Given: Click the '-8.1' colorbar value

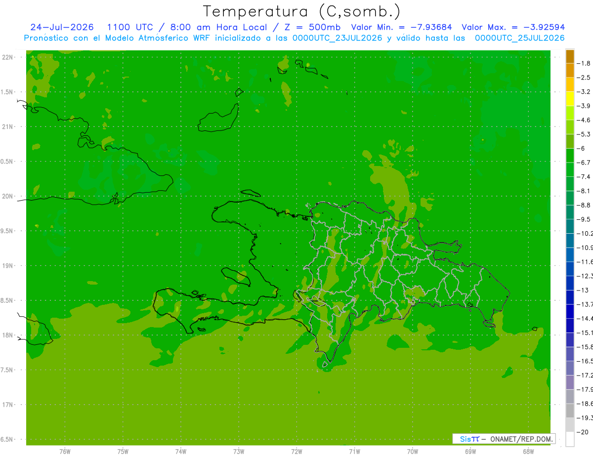Looking at the screenshot, I should click(x=584, y=191).
